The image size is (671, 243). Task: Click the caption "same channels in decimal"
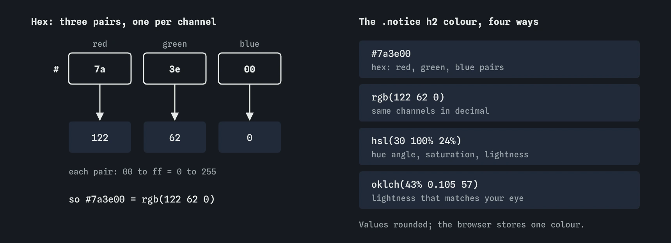point(430,111)
